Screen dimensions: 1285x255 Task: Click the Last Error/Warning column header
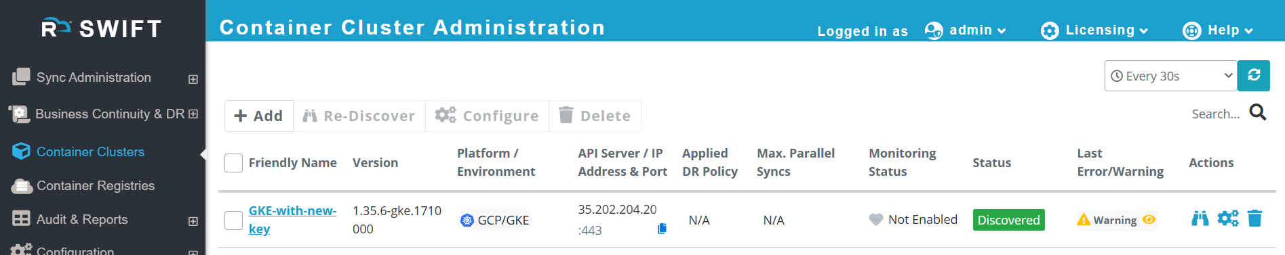click(1120, 162)
